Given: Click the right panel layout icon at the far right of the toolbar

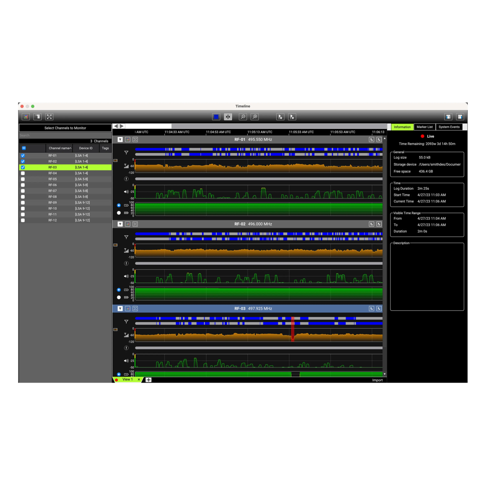Looking at the screenshot, I should point(460,117).
